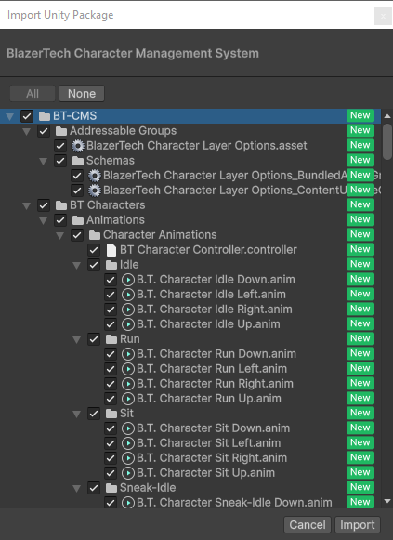Uncheck the BT-CMS root checkbox
The width and height of the screenshot is (393, 540).
click(x=27, y=116)
